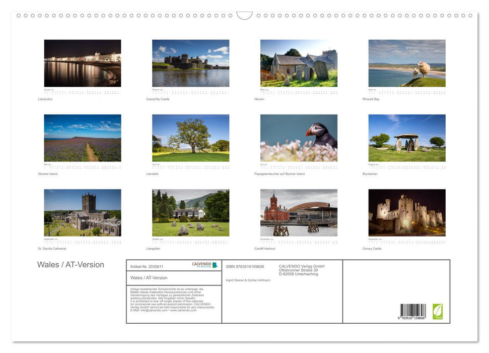This screenshot has height=353, width=489.
Task: Open the Llandudno January thumbnail
Action: (83, 63)
